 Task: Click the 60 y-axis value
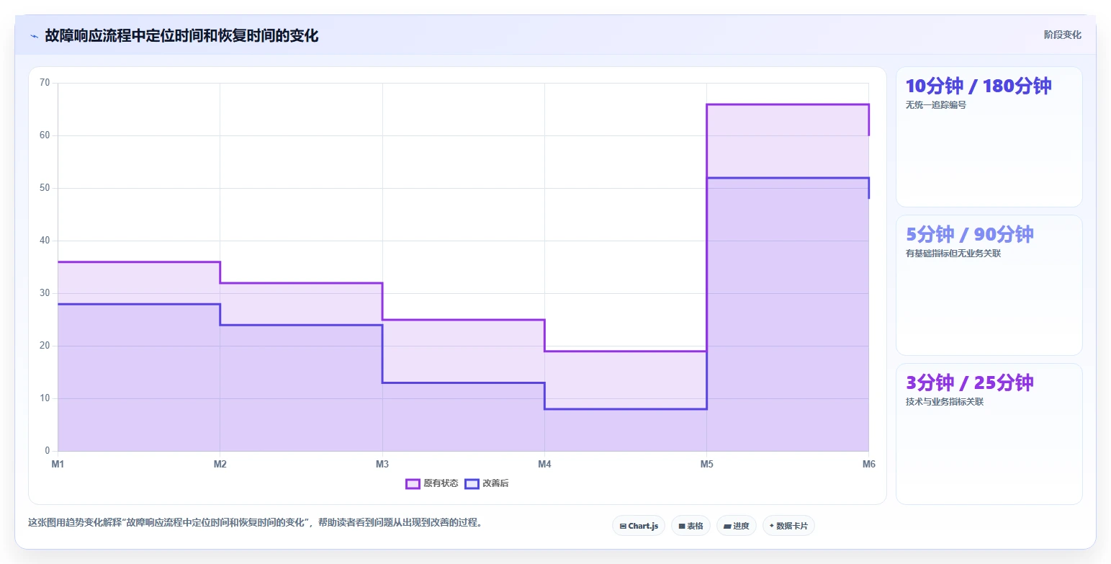45,135
